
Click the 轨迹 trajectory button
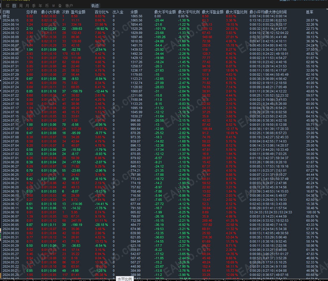click(95, 6)
